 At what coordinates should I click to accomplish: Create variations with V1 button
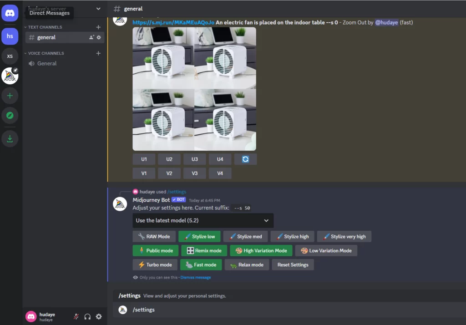144,173
